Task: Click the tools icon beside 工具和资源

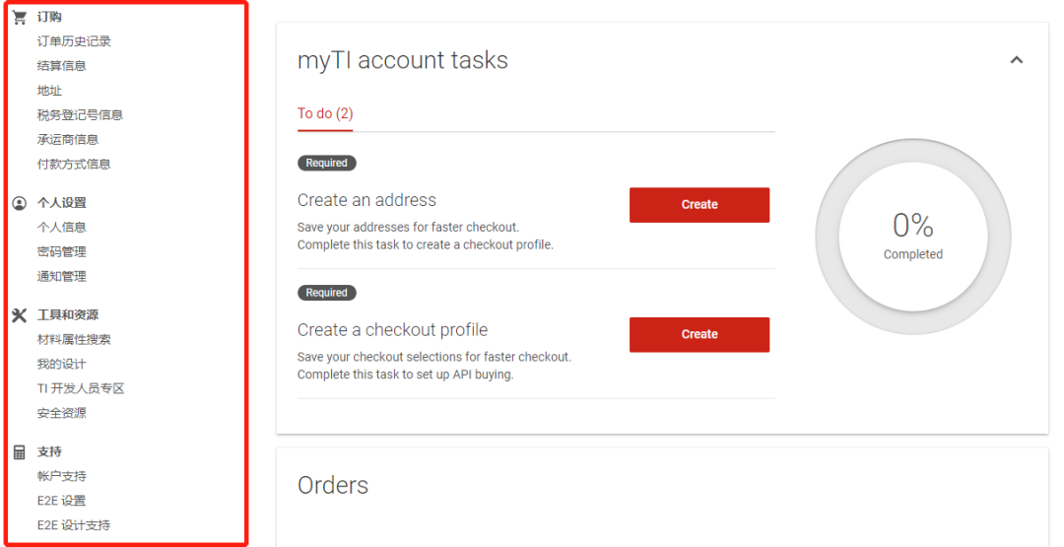Action: tap(20, 315)
